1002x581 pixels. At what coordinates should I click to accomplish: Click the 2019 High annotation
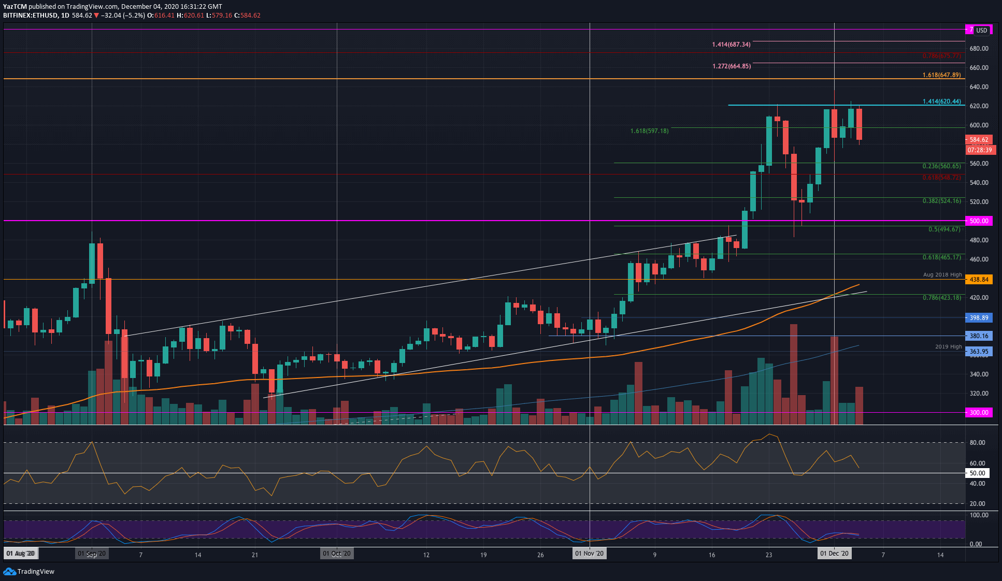pyautogui.click(x=948, y=347)
